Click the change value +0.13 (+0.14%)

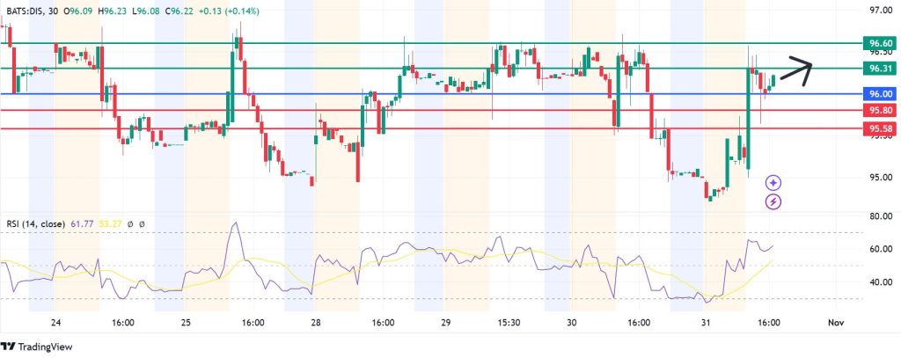tap(228, 11)
